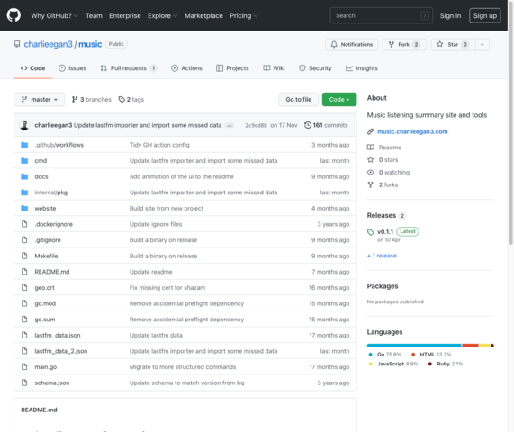This screenshot has width=514, height=432.
Task: Open the Team page in the top nav
Action: (x=94, y=15)
